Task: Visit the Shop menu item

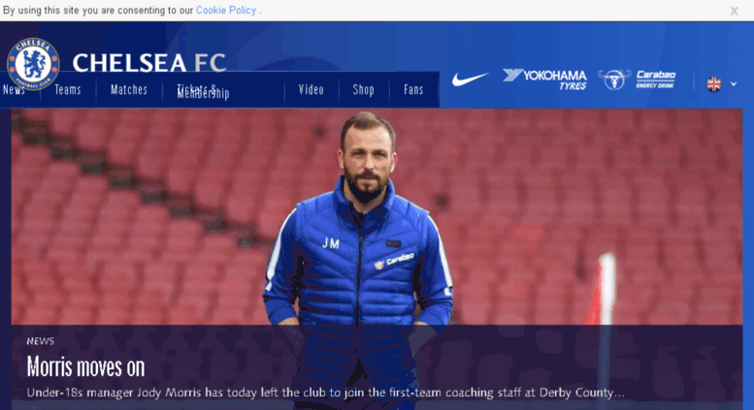Action: tap(363, 90)
